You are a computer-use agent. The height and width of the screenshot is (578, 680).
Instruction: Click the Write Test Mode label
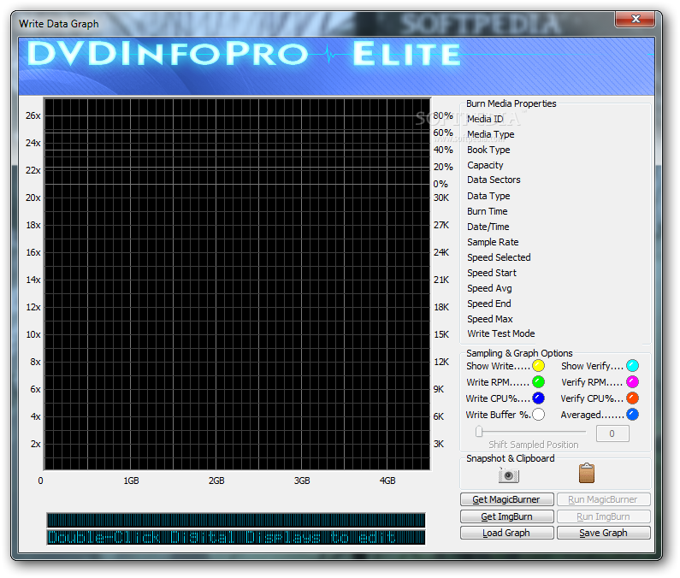coord(501,333)
